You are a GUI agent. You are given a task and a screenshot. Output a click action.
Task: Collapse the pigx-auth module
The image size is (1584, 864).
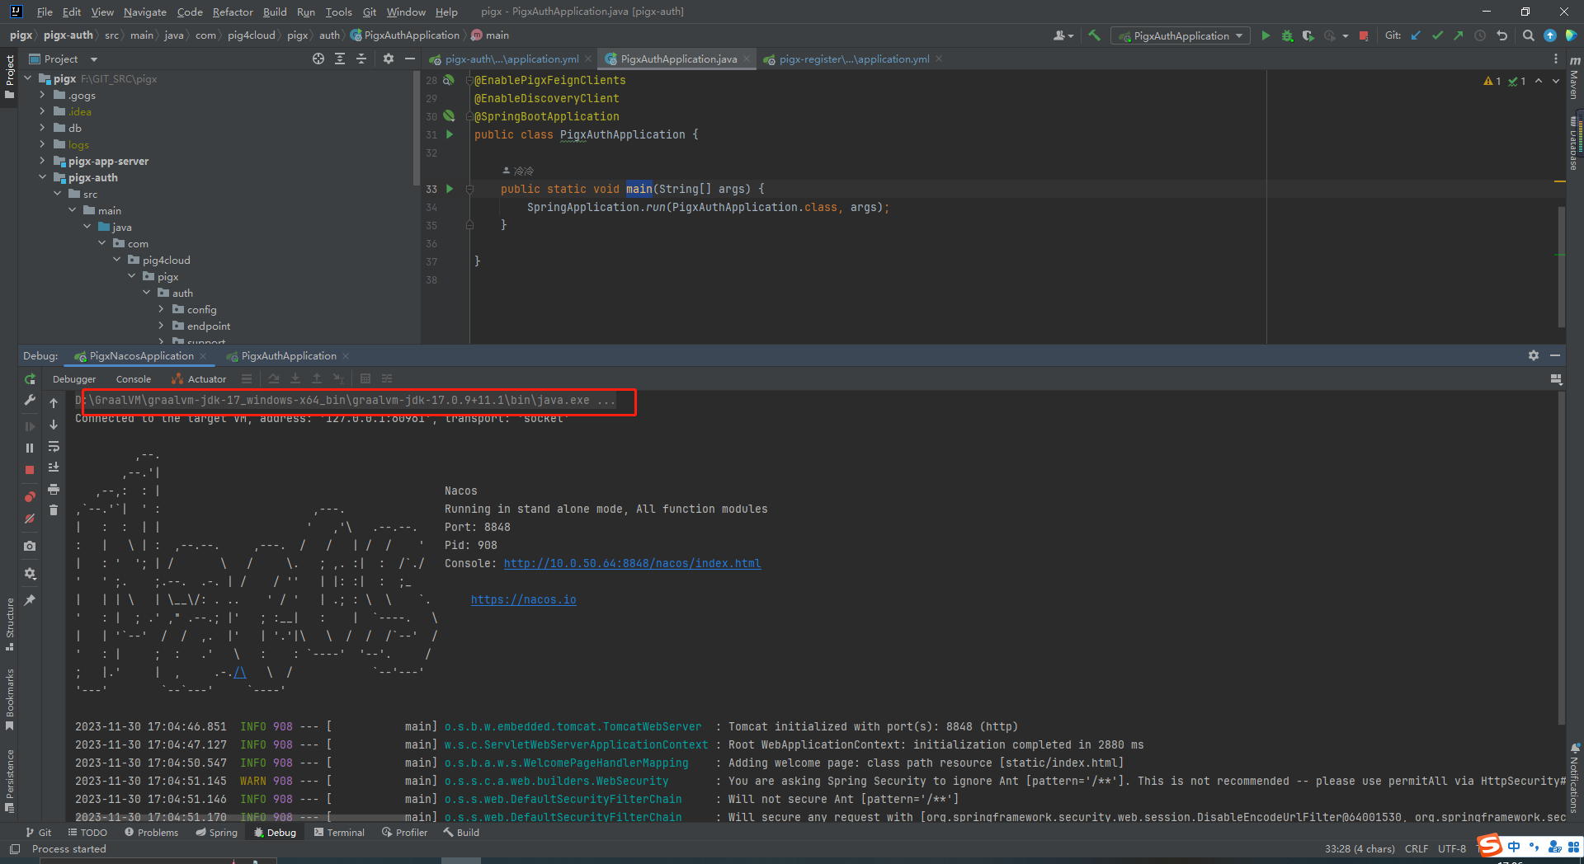point(42,177)
